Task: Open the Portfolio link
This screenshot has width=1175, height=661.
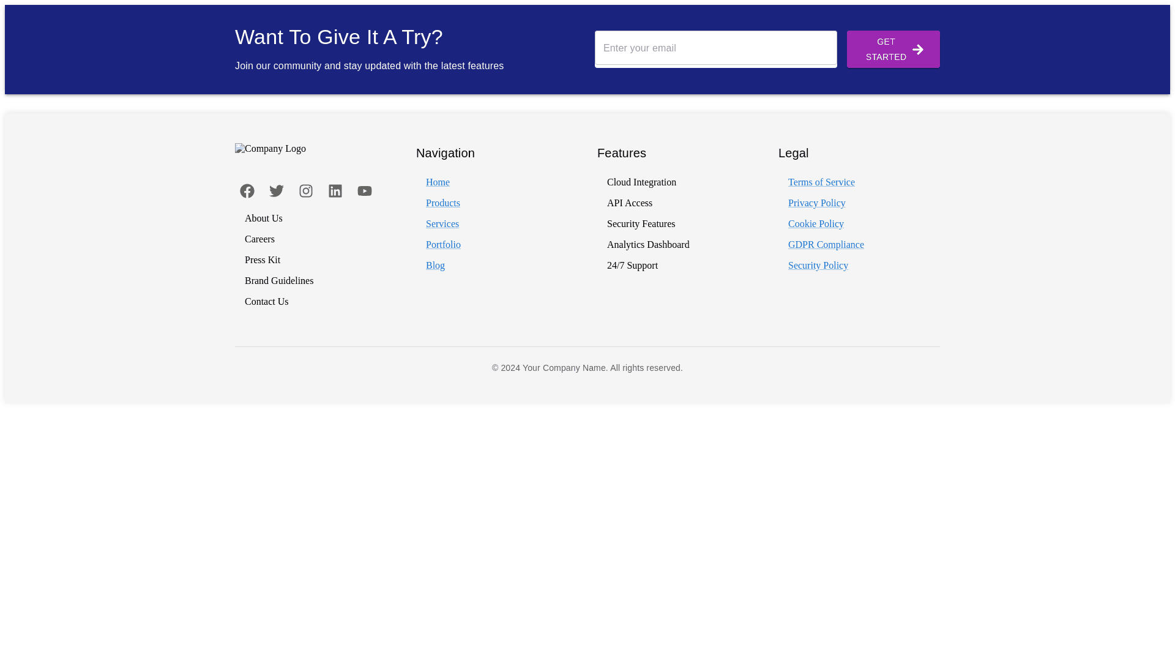Action: tap(443, 245)
